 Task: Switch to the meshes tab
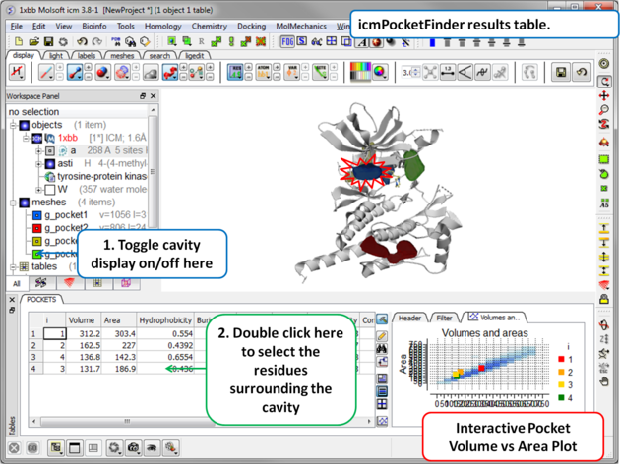(x=121, y=56)
